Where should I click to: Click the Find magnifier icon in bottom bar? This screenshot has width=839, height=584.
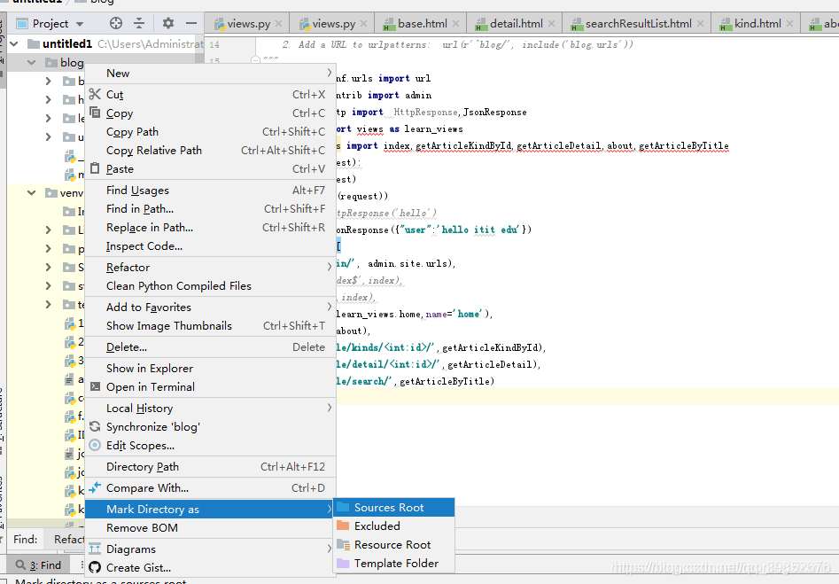tap(21, 565)
